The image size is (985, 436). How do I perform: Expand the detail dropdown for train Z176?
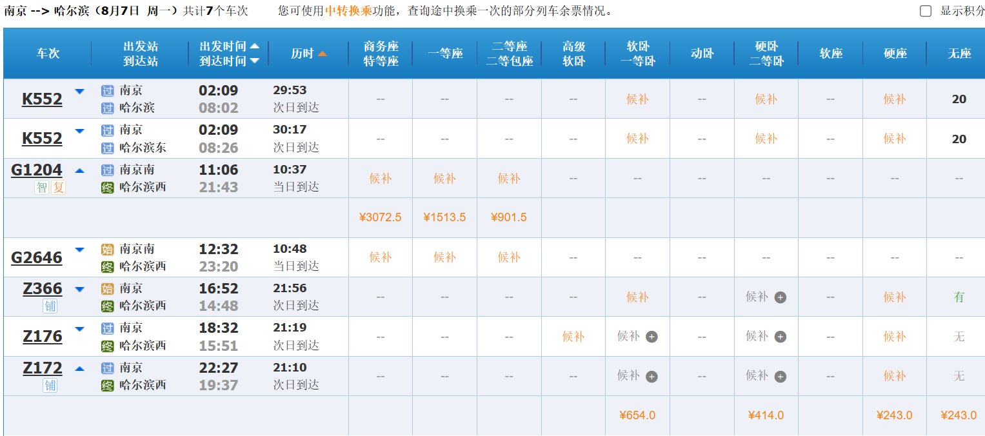pyautogui.click(x=79, y=328)
